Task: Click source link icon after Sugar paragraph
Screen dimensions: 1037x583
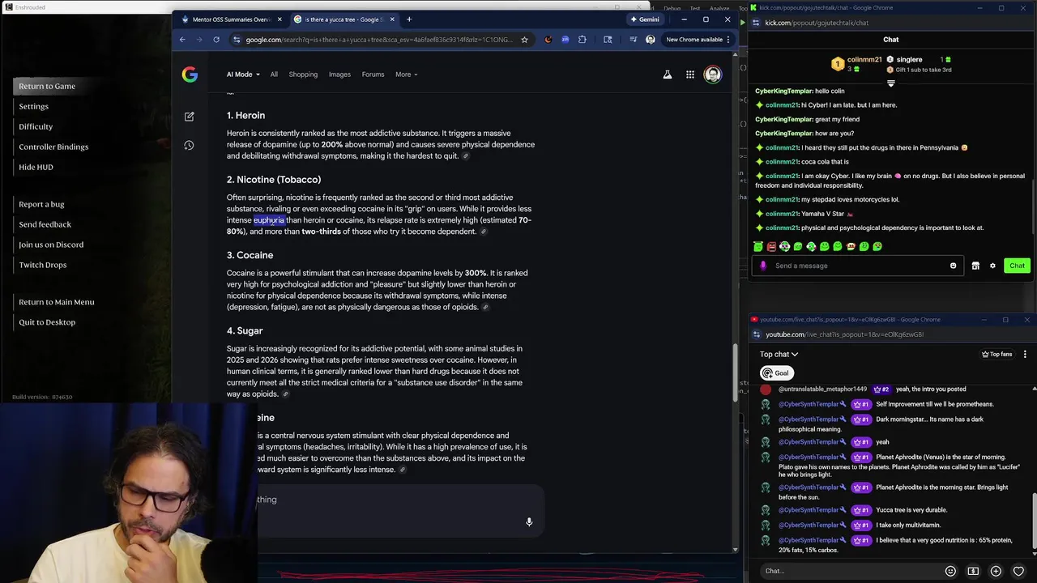Action: pos(285,394)
